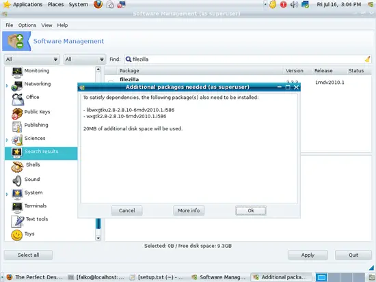
Task: Click the Sound category speaker icon
Action: click(x=17, y=181)
